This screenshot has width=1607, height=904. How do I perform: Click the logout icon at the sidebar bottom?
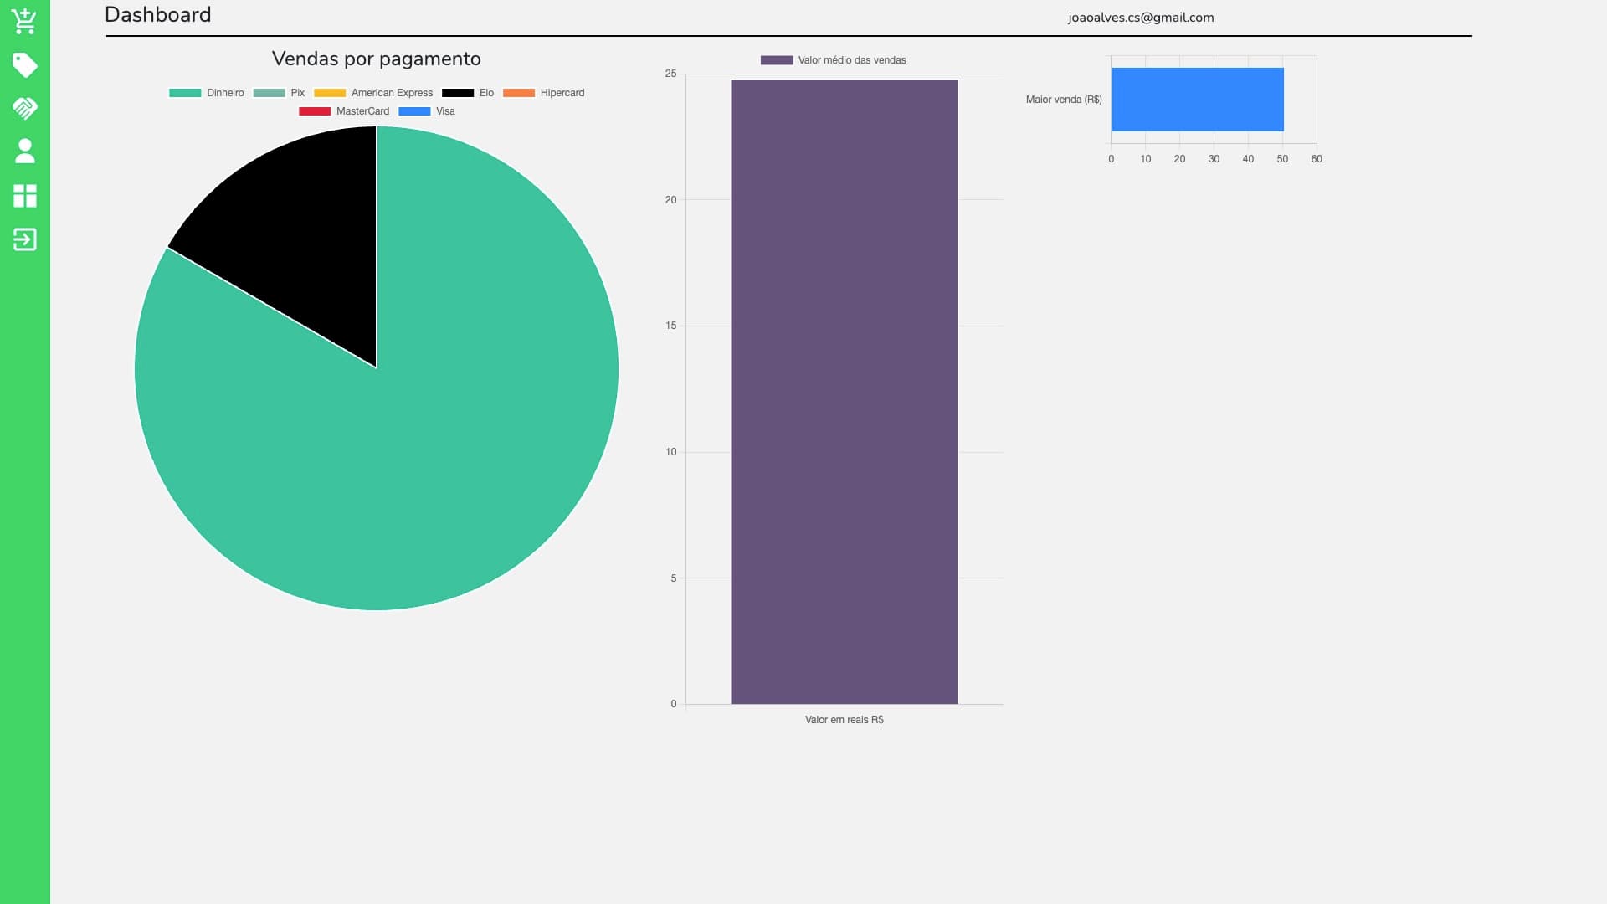(x=24, y=239)
